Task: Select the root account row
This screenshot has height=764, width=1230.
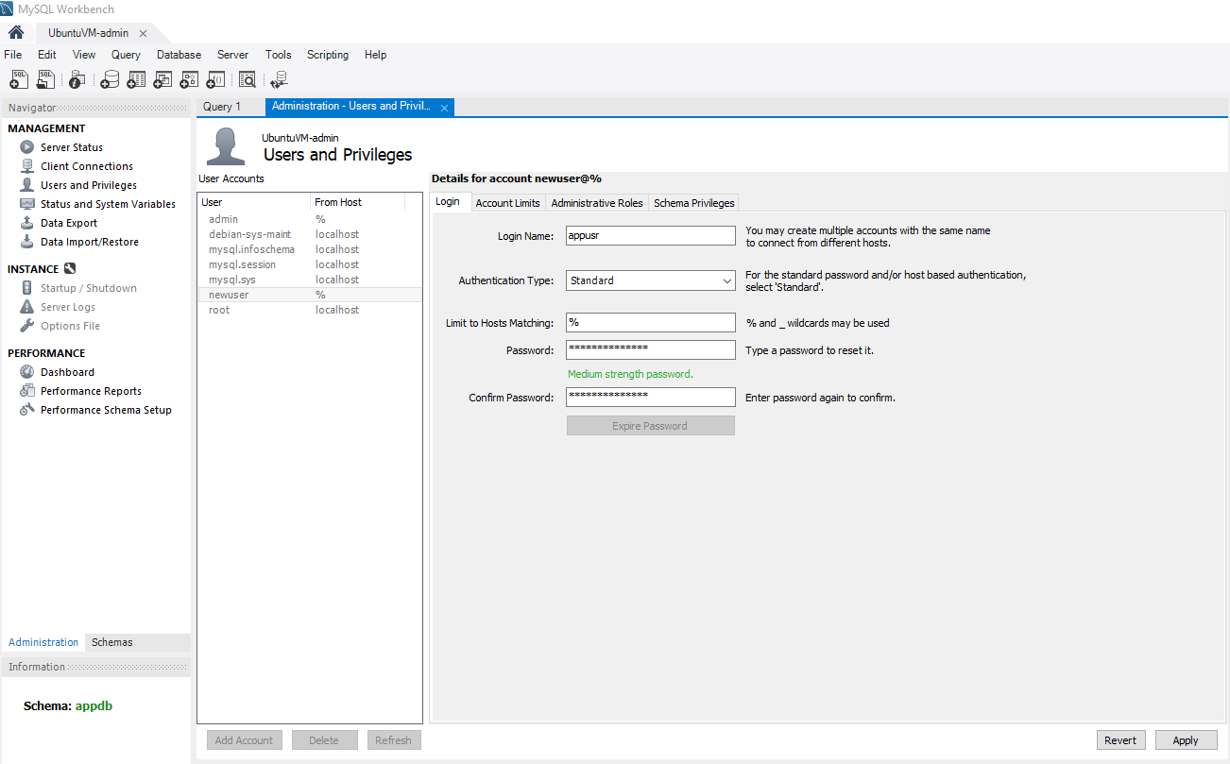Action: coord(310,310)
